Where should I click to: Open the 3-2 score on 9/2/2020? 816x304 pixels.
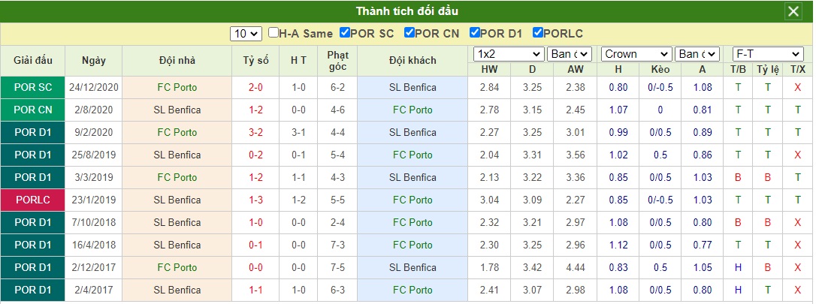point(255,133)
